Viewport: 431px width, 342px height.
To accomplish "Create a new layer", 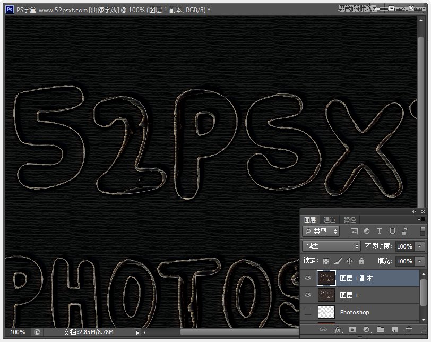I will [x=394, y=330].
